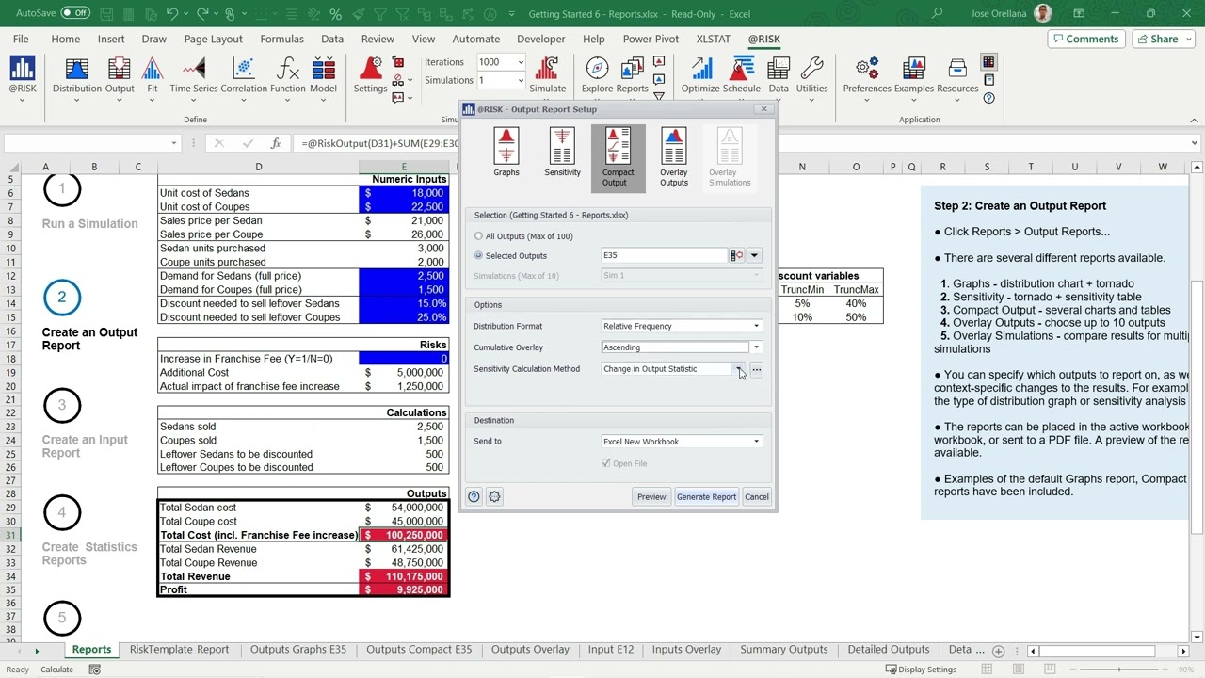Switch to the XLSTAT ribbon tab

[713, 39]
